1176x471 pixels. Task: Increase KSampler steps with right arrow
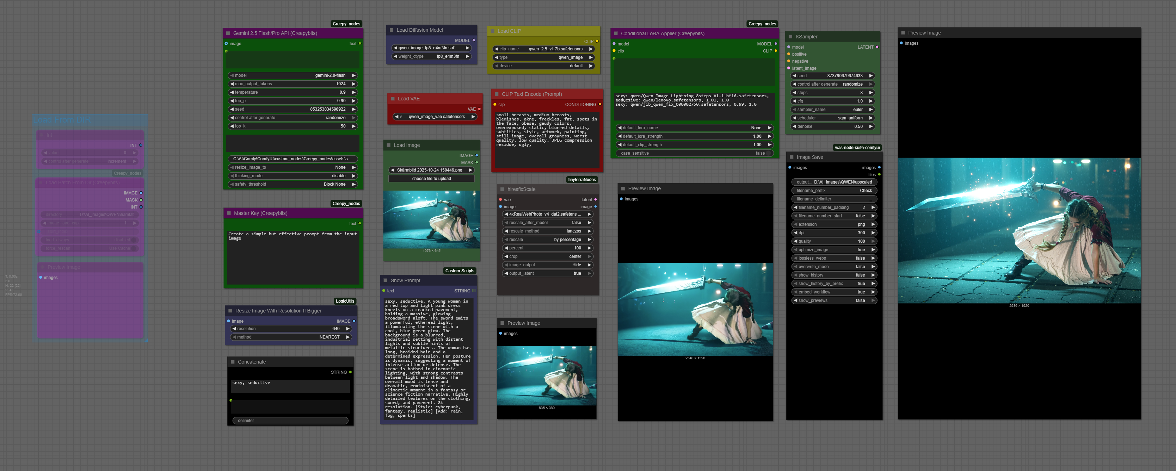point(871,93)
